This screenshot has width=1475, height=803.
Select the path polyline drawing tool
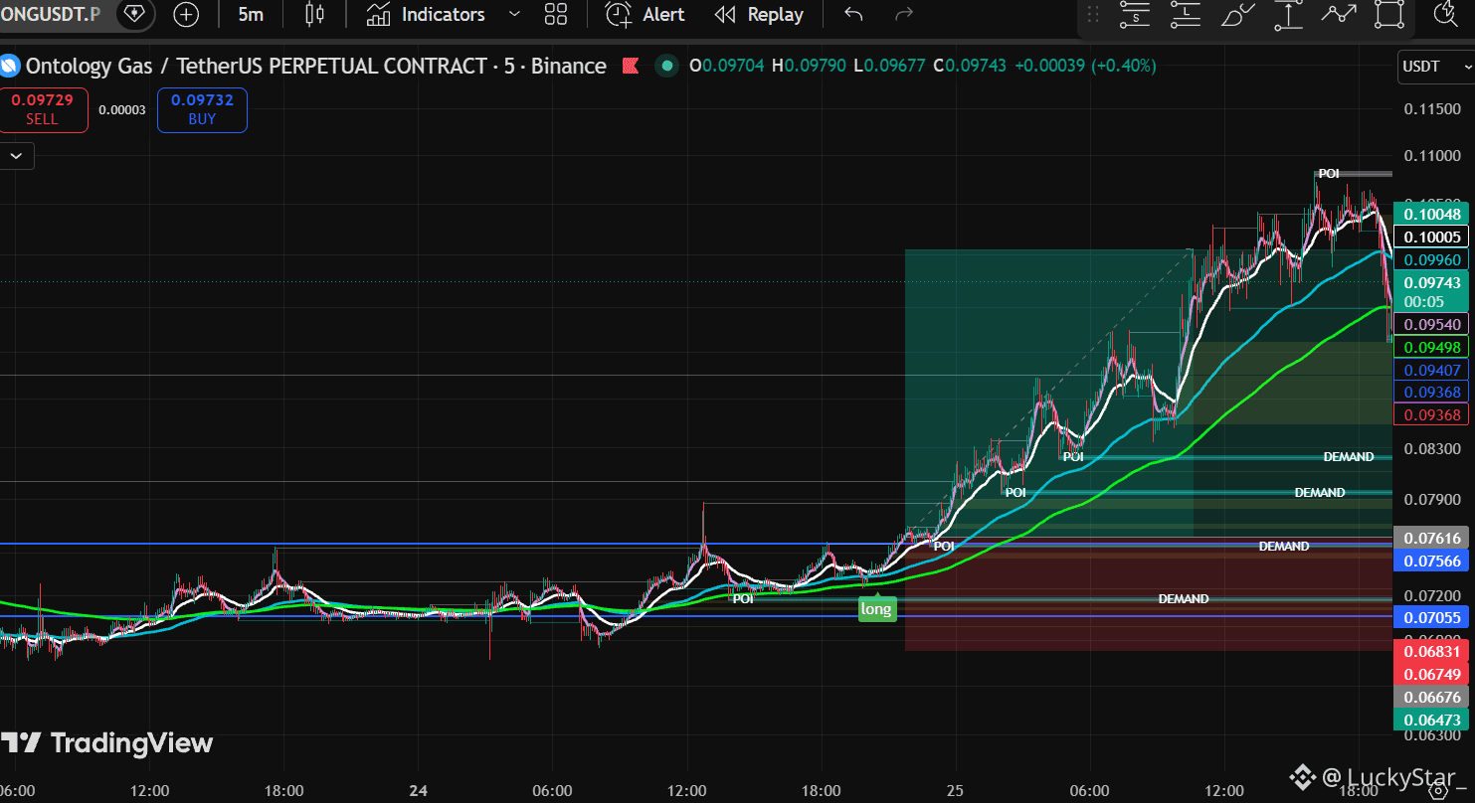coord(1339,15)
